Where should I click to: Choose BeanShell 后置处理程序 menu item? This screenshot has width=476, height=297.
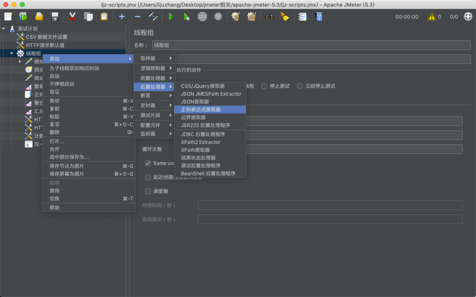click(210, 173)
